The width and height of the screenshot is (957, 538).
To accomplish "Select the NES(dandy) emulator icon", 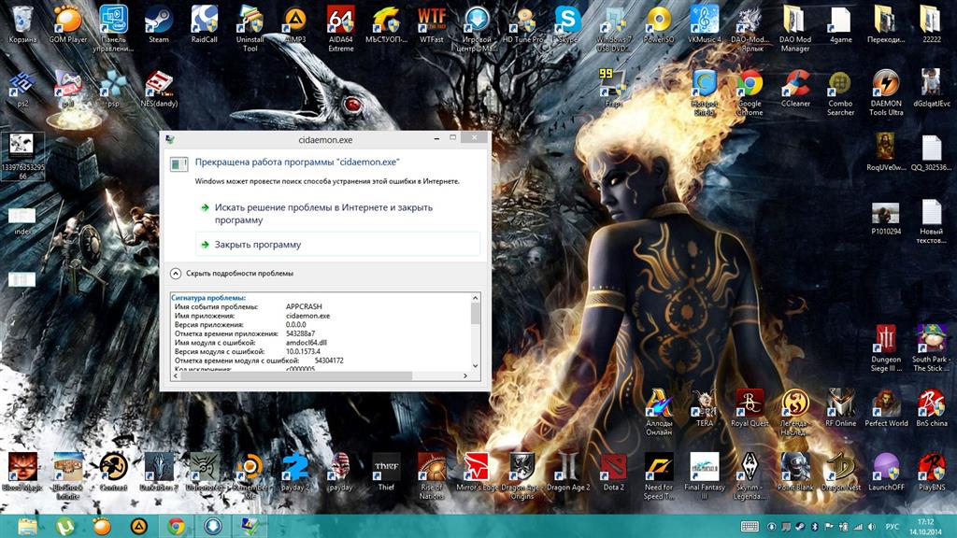I will click(x=159, y=89).
